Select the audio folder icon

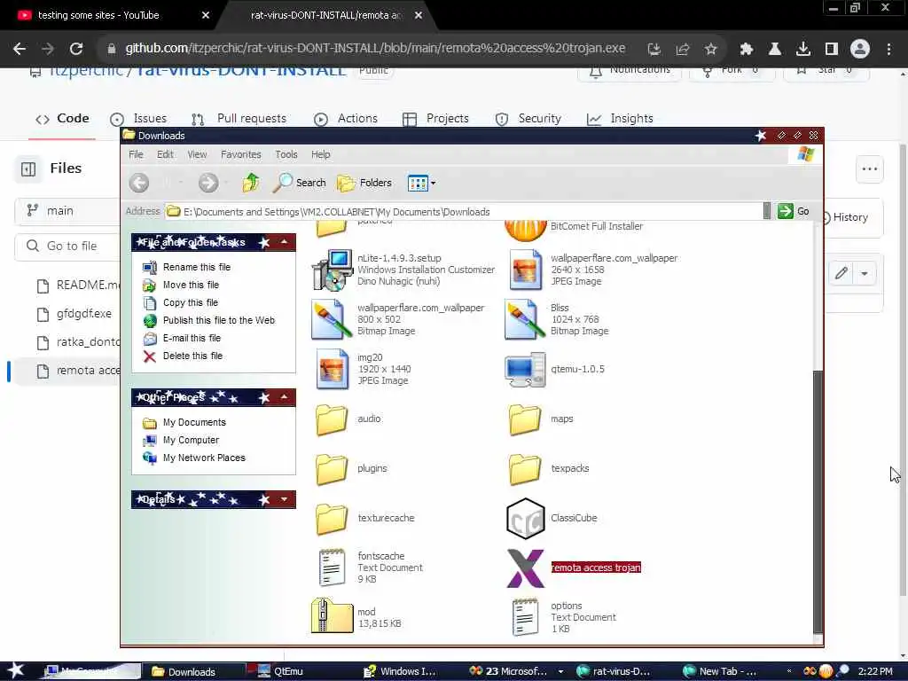[332, 419]
